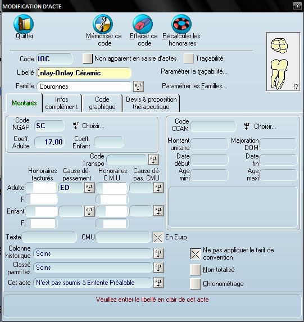The height and width of the screenshot is (322, 304).
Task: Open Adulte Cause dépas. CMU dropdown
Action: click(158, 188)
